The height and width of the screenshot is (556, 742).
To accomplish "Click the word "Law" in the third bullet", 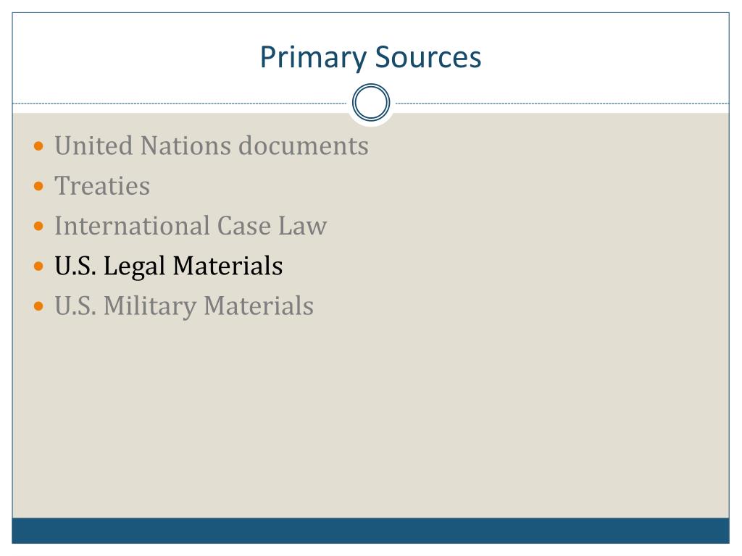I will tap(303, 226).
